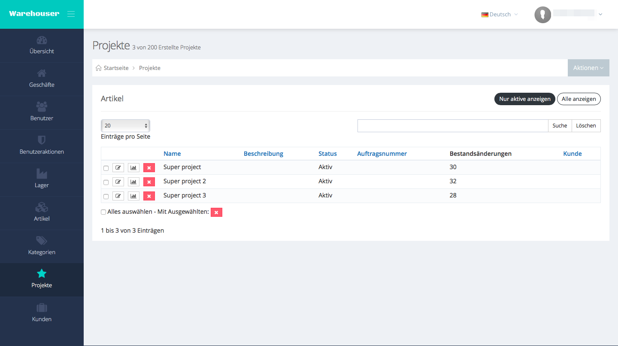Viewport: 618px width, 346px height.
Task: Click the hamburger menu icon beside Warehouser
Action: click(x=71, y=14)
